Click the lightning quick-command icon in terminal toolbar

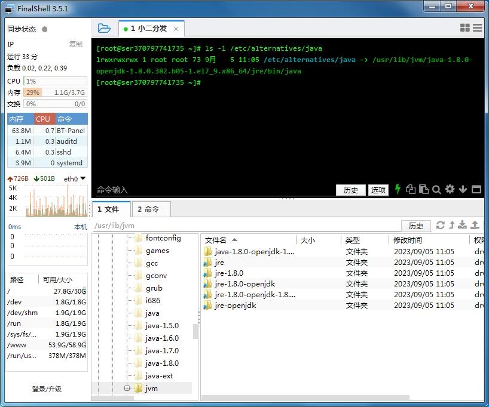coord(398,189)
